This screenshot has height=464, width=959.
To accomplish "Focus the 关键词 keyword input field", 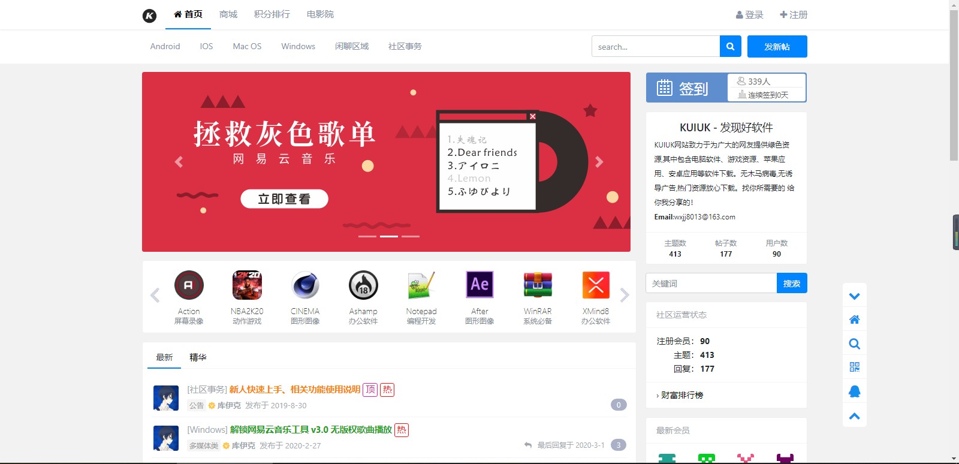I will (711, 283).
